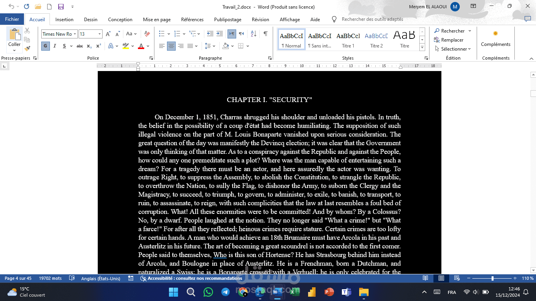Image resolution: width=536 pixels, height=301 pixels.
Task: Apply yellow text highlight color
Action: point(125,46)
